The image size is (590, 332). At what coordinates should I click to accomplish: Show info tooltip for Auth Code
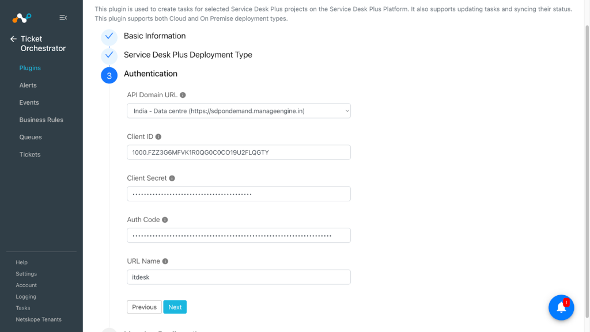click(x=165, y=220)
